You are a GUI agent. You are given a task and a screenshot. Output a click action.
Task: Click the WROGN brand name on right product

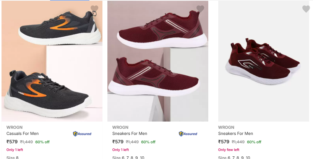tap(226, 127)
